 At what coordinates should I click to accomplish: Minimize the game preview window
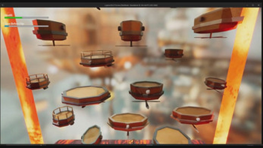pyautogui.click(x=247, y=5)
